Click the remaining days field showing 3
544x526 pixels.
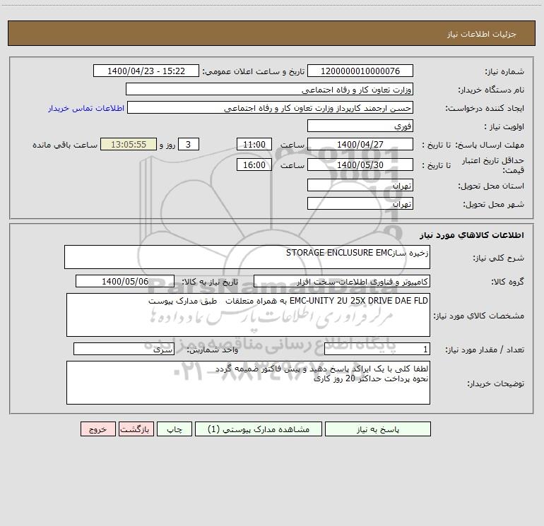pyautogui.click(x=189, y=144)
